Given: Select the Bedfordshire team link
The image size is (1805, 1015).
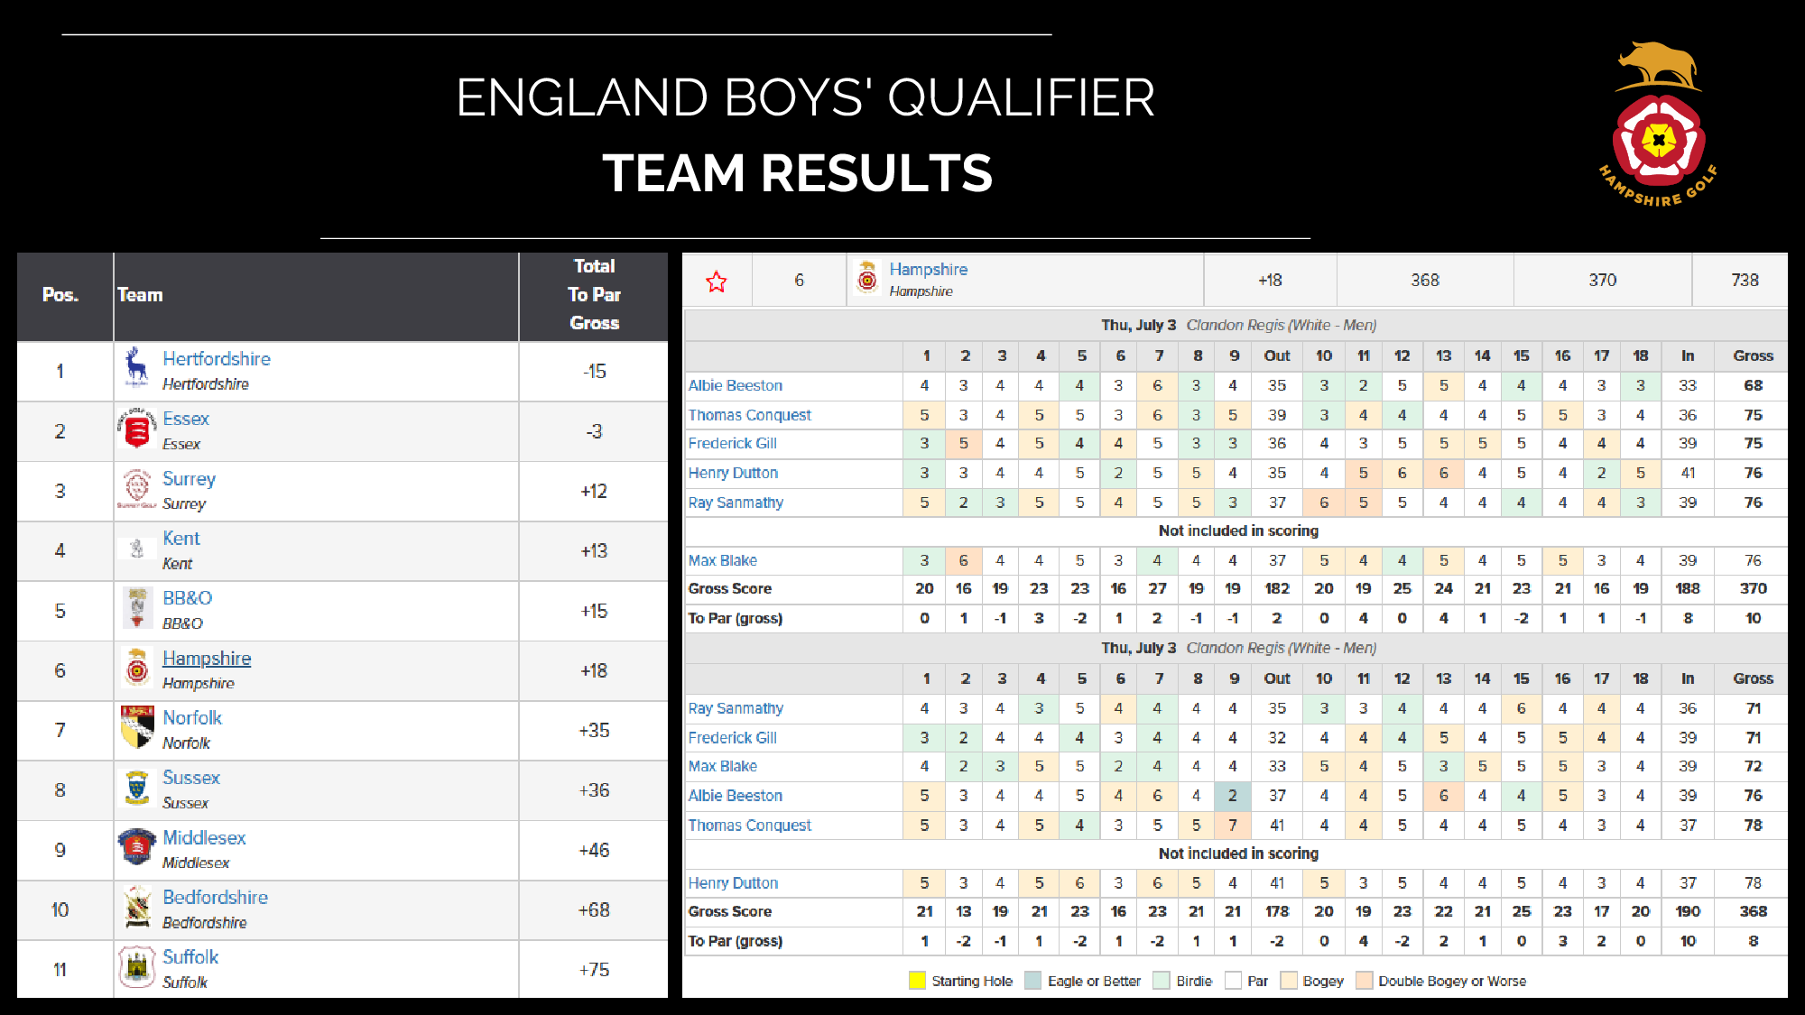Looking at the screenshot, I should pos(215,898).
